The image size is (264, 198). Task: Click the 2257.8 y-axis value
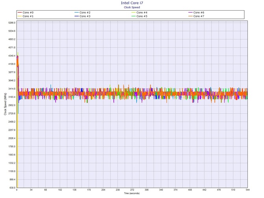pyautogui.click(x=12, y=130)
